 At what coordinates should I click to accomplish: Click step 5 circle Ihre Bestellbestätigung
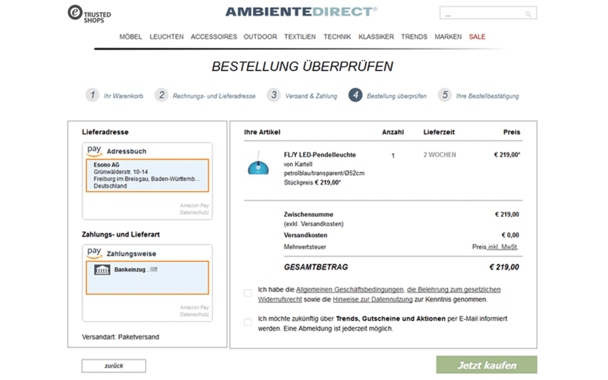(445, 95)
